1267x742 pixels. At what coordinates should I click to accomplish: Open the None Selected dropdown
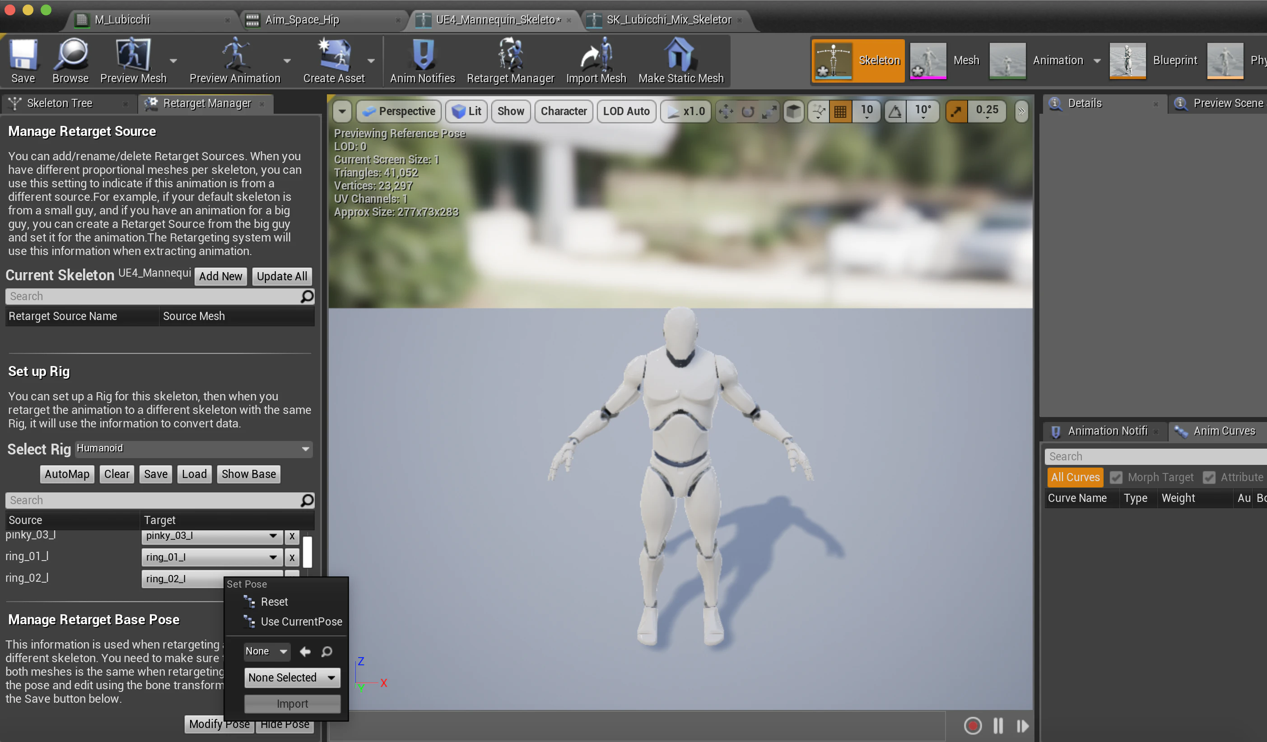pyautogui.click(x=292, y=677)
